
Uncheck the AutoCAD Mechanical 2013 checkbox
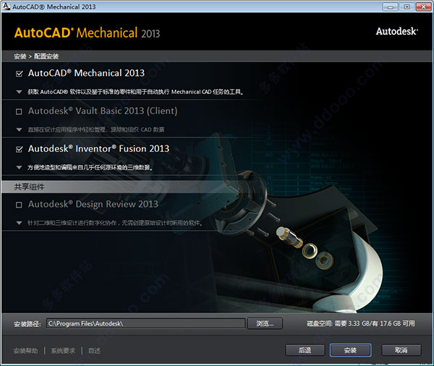[19, 74]
